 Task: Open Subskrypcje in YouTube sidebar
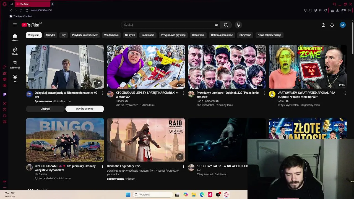point(15,65)
